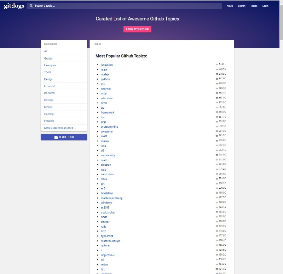283x274 pixels.
Task: Select the Backend category
Action: pyautogui.click(x=64, y=93)
